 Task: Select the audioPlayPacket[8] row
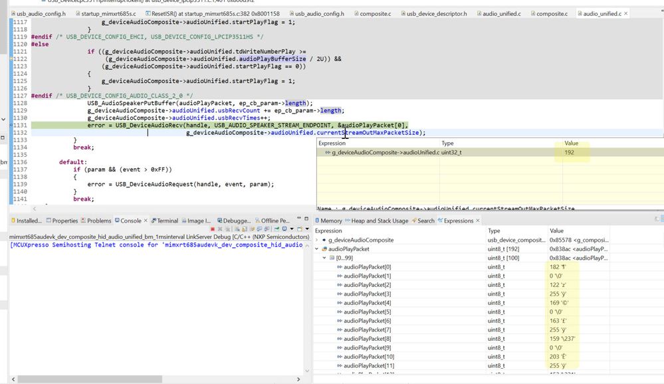[461, 339]
